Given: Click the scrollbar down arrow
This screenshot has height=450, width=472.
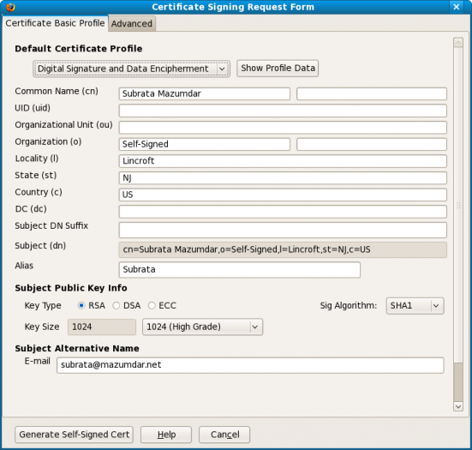Looking at the screenshot, I should point(458,406).
